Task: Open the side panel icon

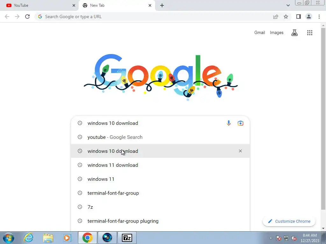Action: click(299, 17)
